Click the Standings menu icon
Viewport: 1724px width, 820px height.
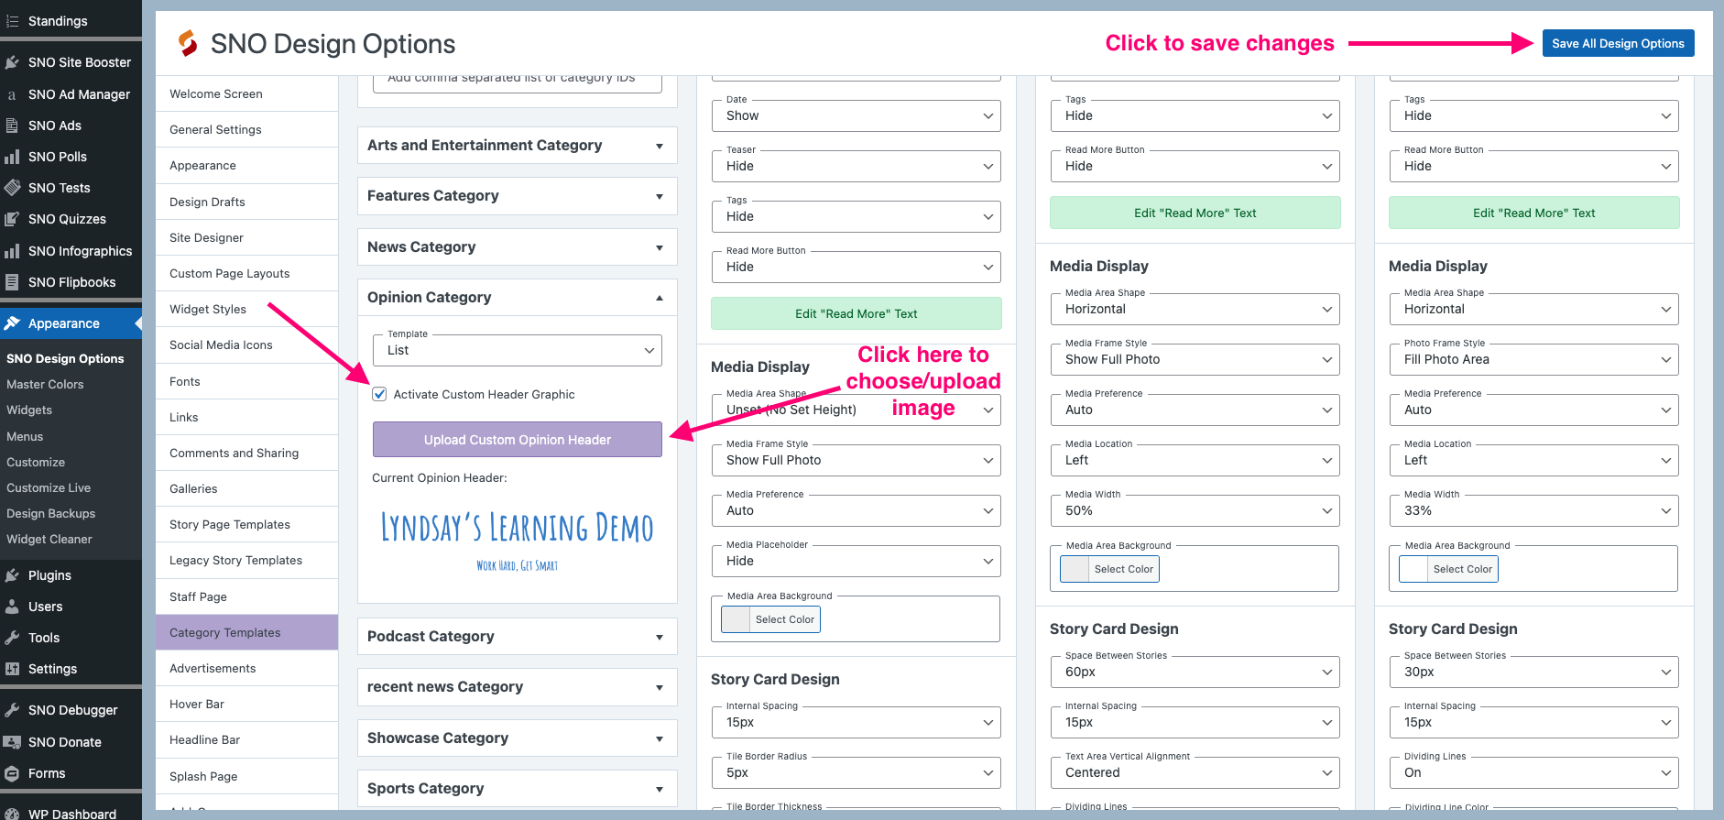[12, 21]
